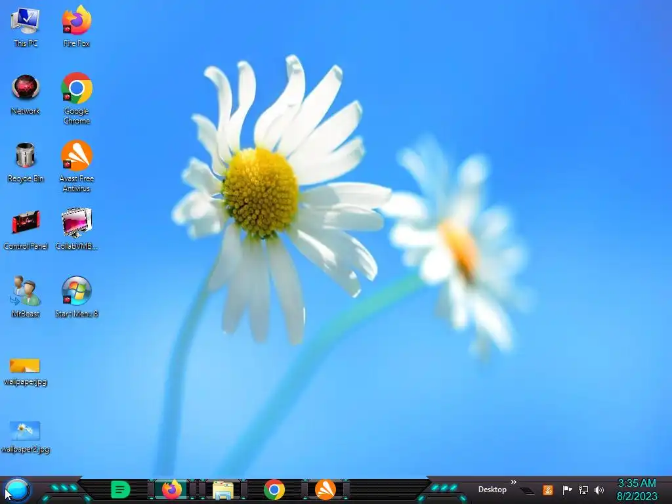672x504 pixels.
Task: Click the green notes app taskbar icon
Action: click(121, 490)
